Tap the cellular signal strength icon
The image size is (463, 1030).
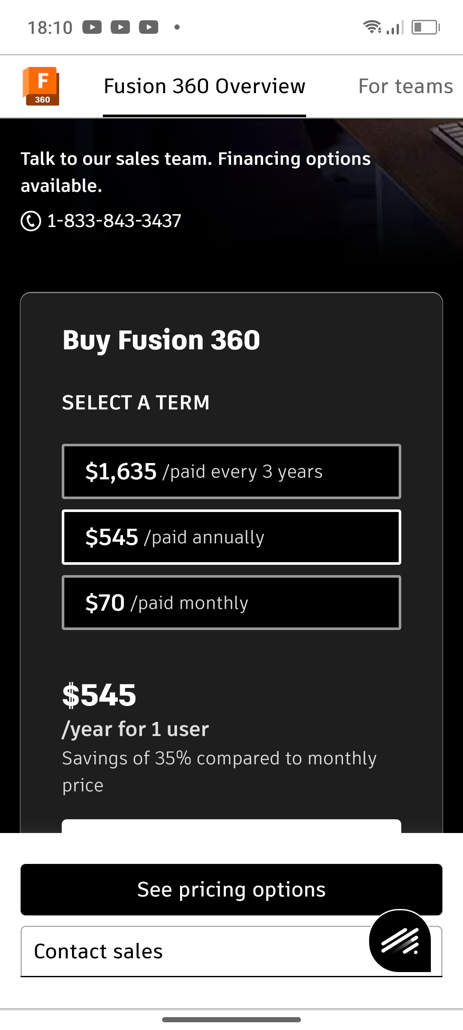[x=395, y=27]
